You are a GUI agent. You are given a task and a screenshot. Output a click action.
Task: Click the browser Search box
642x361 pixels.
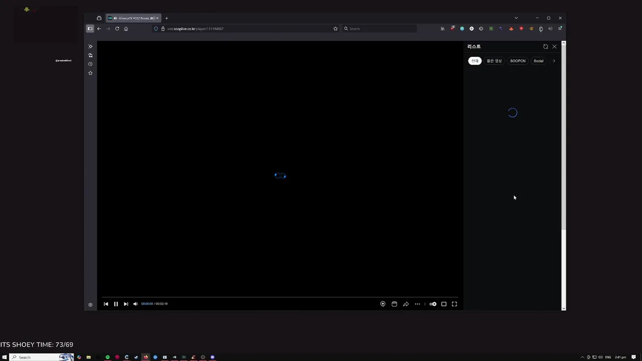click(x=379, y=29)
